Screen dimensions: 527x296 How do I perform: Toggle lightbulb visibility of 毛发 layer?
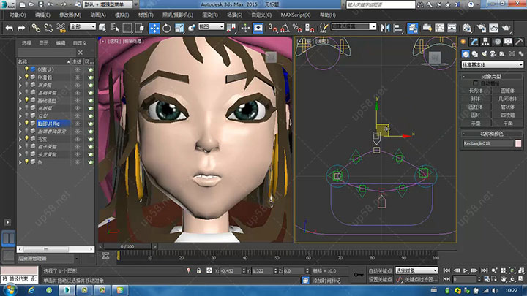point(26,139)
